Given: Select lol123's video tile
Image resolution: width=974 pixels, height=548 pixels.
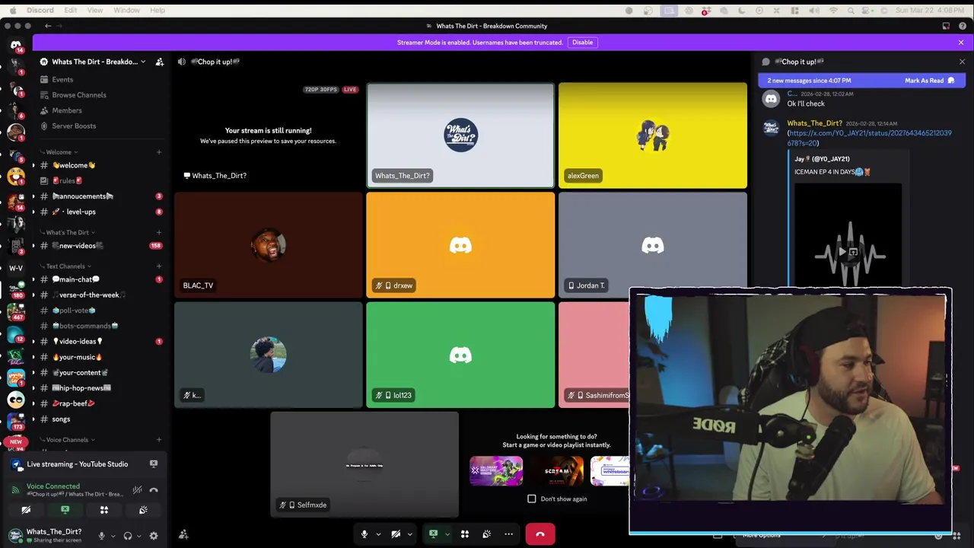Looking at the screenshot, I should tap(460, 355).
